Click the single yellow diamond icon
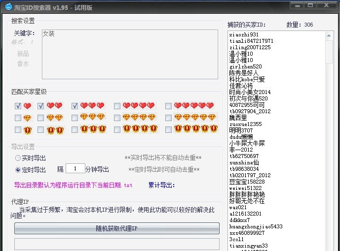340x251 pixels. click(x=27, y=118)
